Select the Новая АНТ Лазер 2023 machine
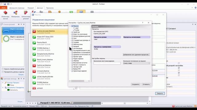197x110 pixels. click(50, 38)
